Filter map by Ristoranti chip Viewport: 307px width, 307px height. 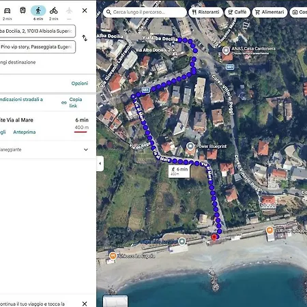[x=206, y=12]
